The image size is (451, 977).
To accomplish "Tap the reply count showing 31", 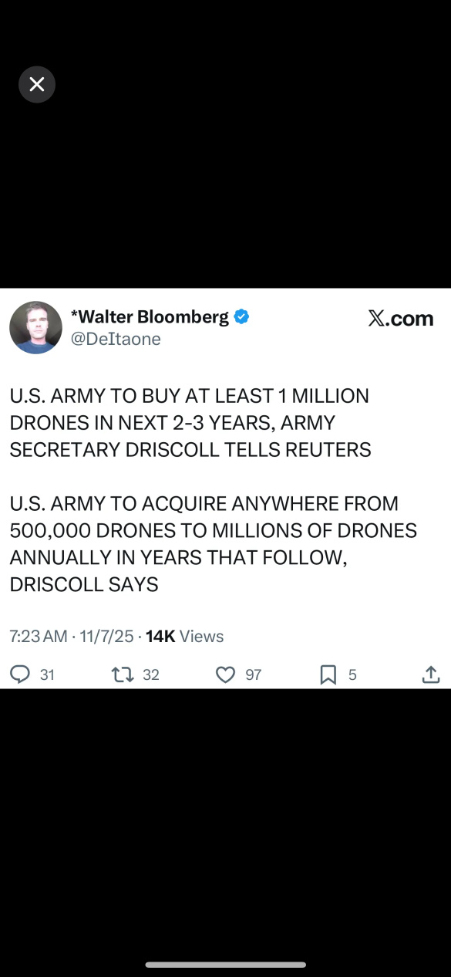I will [47, 674].
